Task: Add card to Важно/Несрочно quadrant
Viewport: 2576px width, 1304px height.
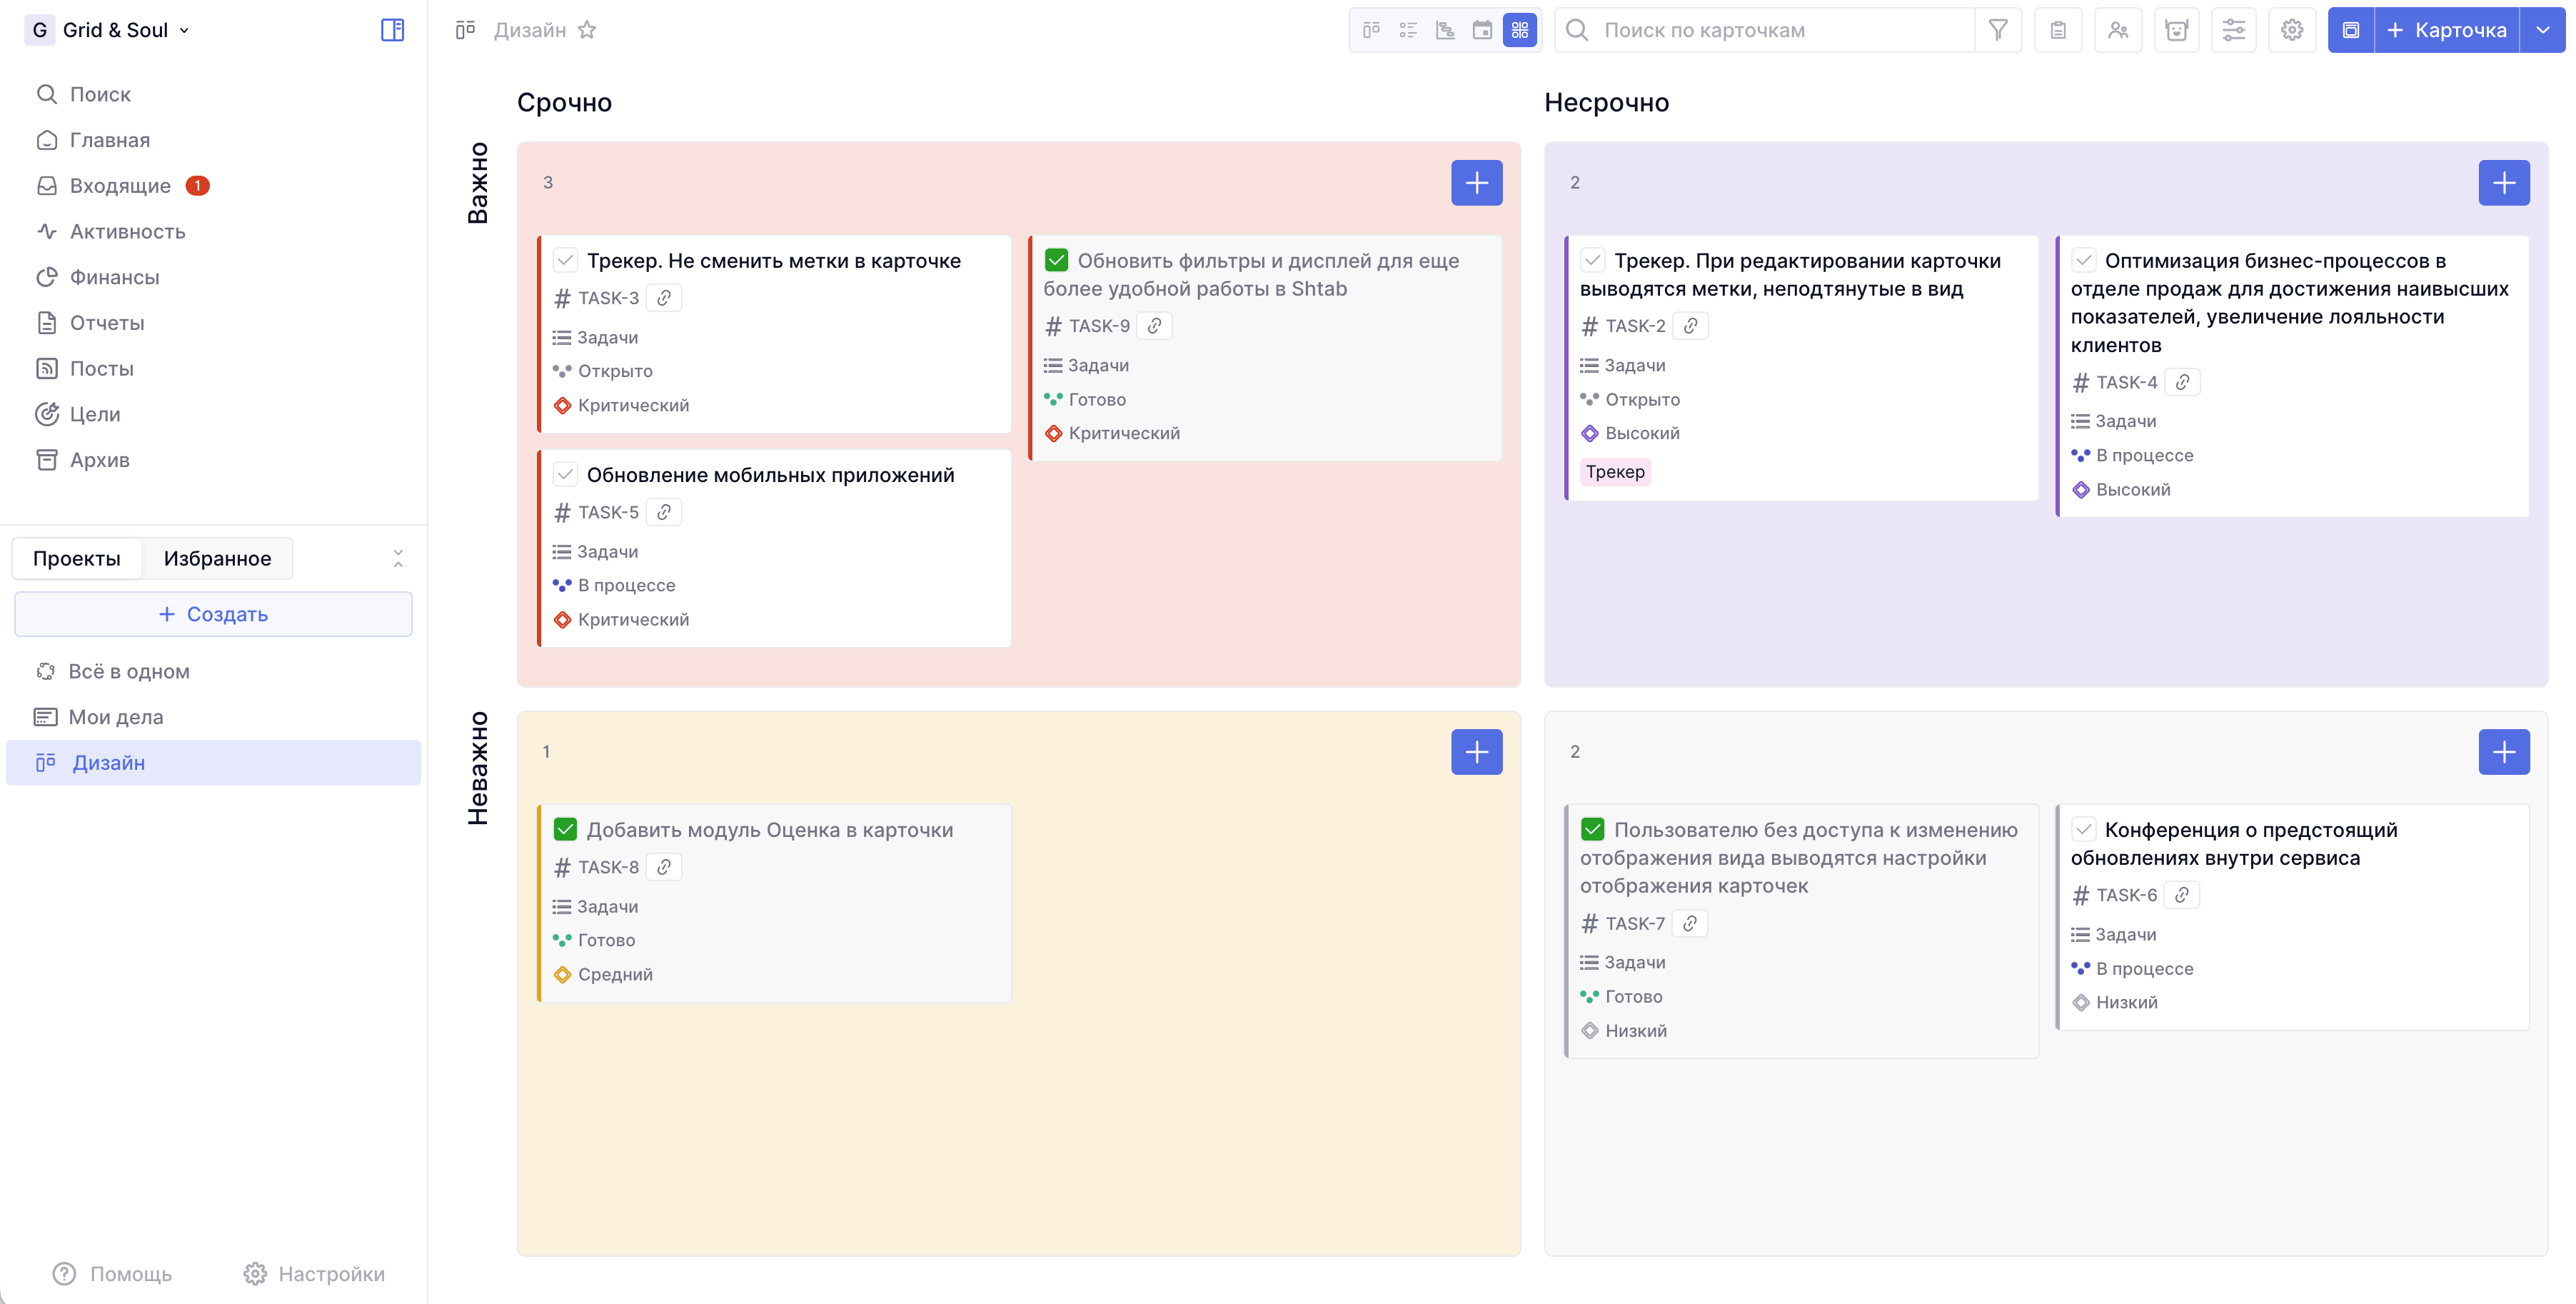Action: click(x=2504, y=183)
